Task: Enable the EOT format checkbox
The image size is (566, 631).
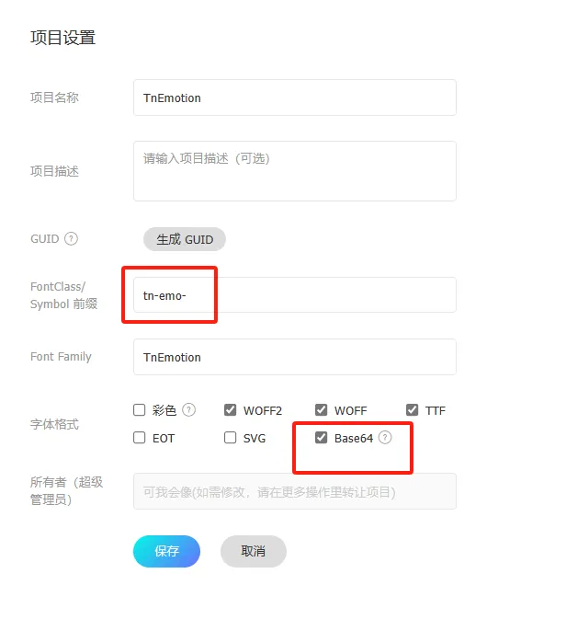Action: (x=140, y=438)
